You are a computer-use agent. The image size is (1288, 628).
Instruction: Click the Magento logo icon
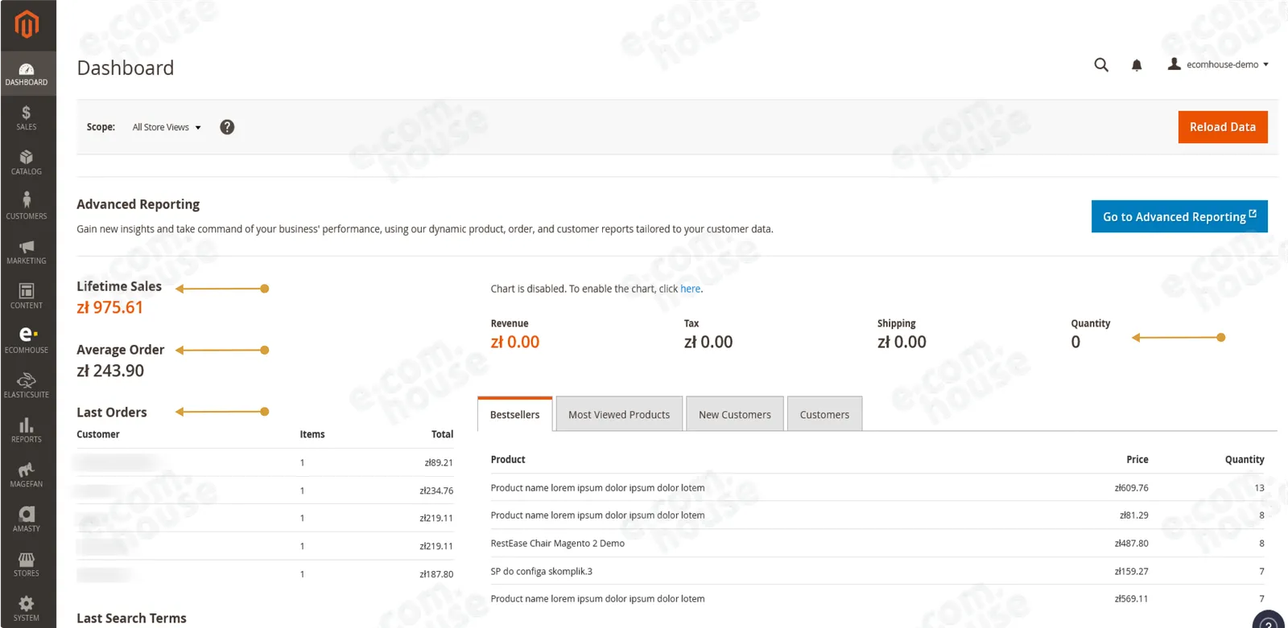pos(27,24)
